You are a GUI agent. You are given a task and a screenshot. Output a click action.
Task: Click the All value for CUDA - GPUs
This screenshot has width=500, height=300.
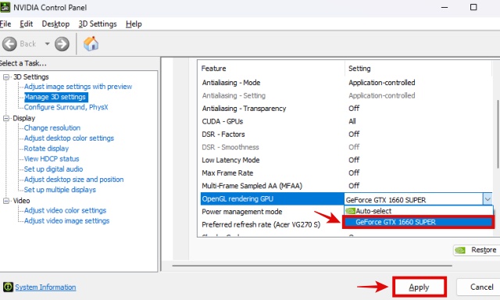[x=352, y=121]
